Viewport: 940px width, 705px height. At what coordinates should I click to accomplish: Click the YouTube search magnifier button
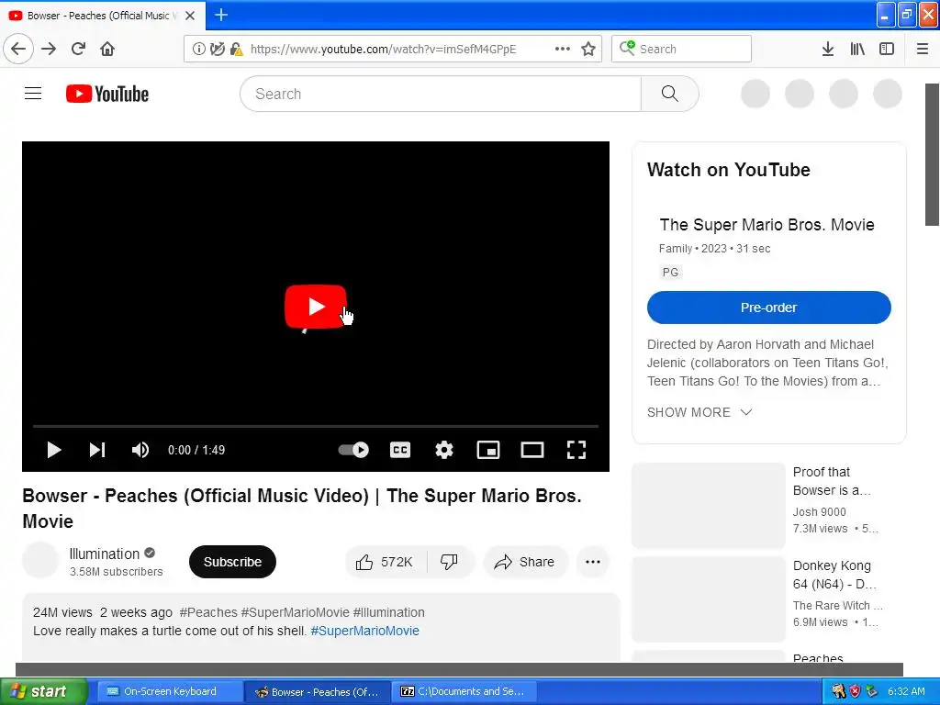(669, 94)
